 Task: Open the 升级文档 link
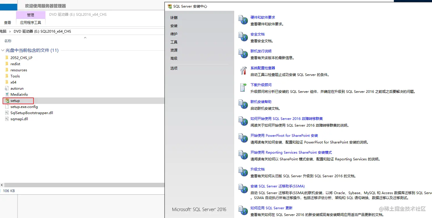pos(258,169)
